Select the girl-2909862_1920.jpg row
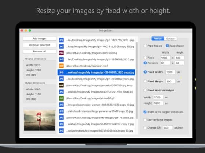Viewport: 205px width, 153px height. click(x=97, y=79)
